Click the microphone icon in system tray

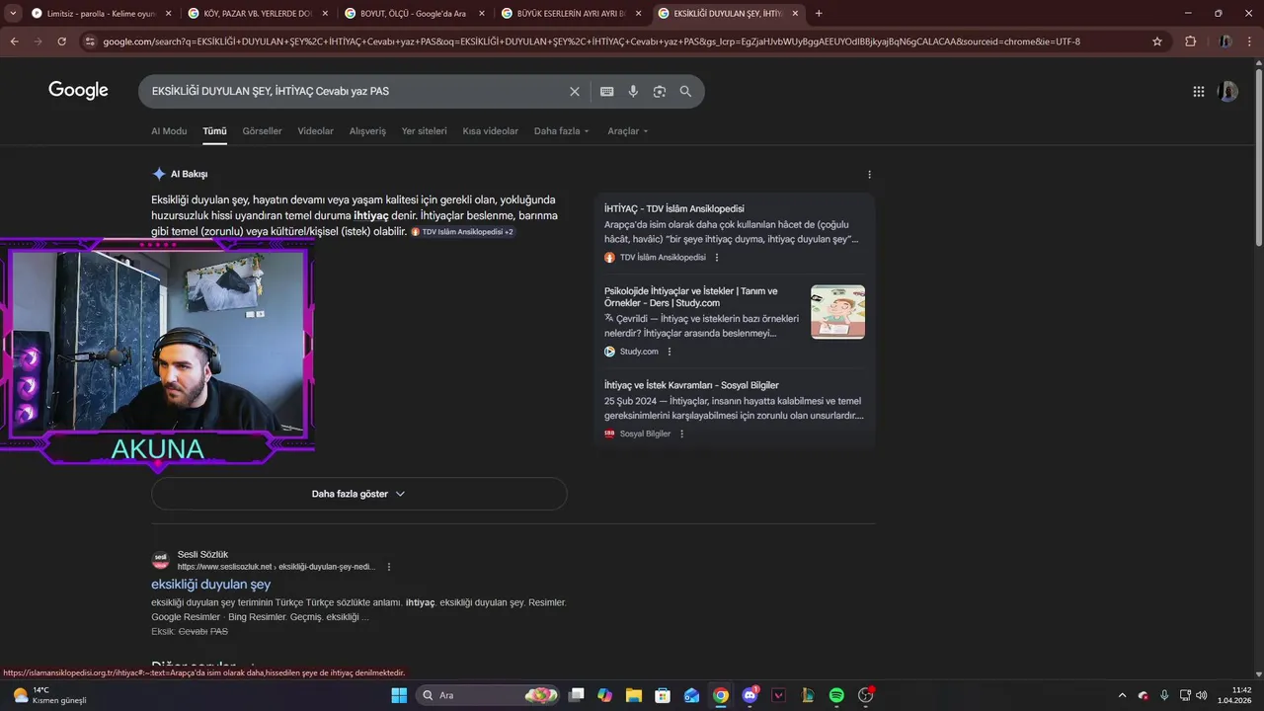coord(1164,695)
